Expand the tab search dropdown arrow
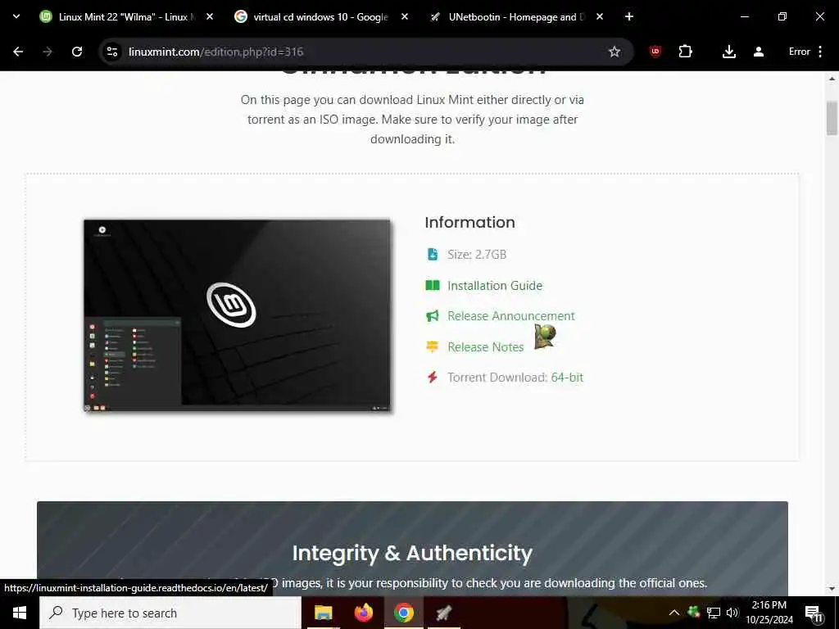 pyautogui.click(x=16, y=16)
